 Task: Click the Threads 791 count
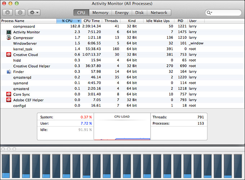(201, 117)
